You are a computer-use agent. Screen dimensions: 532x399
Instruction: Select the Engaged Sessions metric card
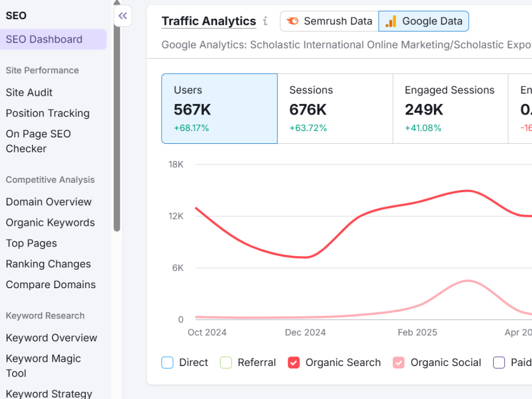[x=451, y=109]
